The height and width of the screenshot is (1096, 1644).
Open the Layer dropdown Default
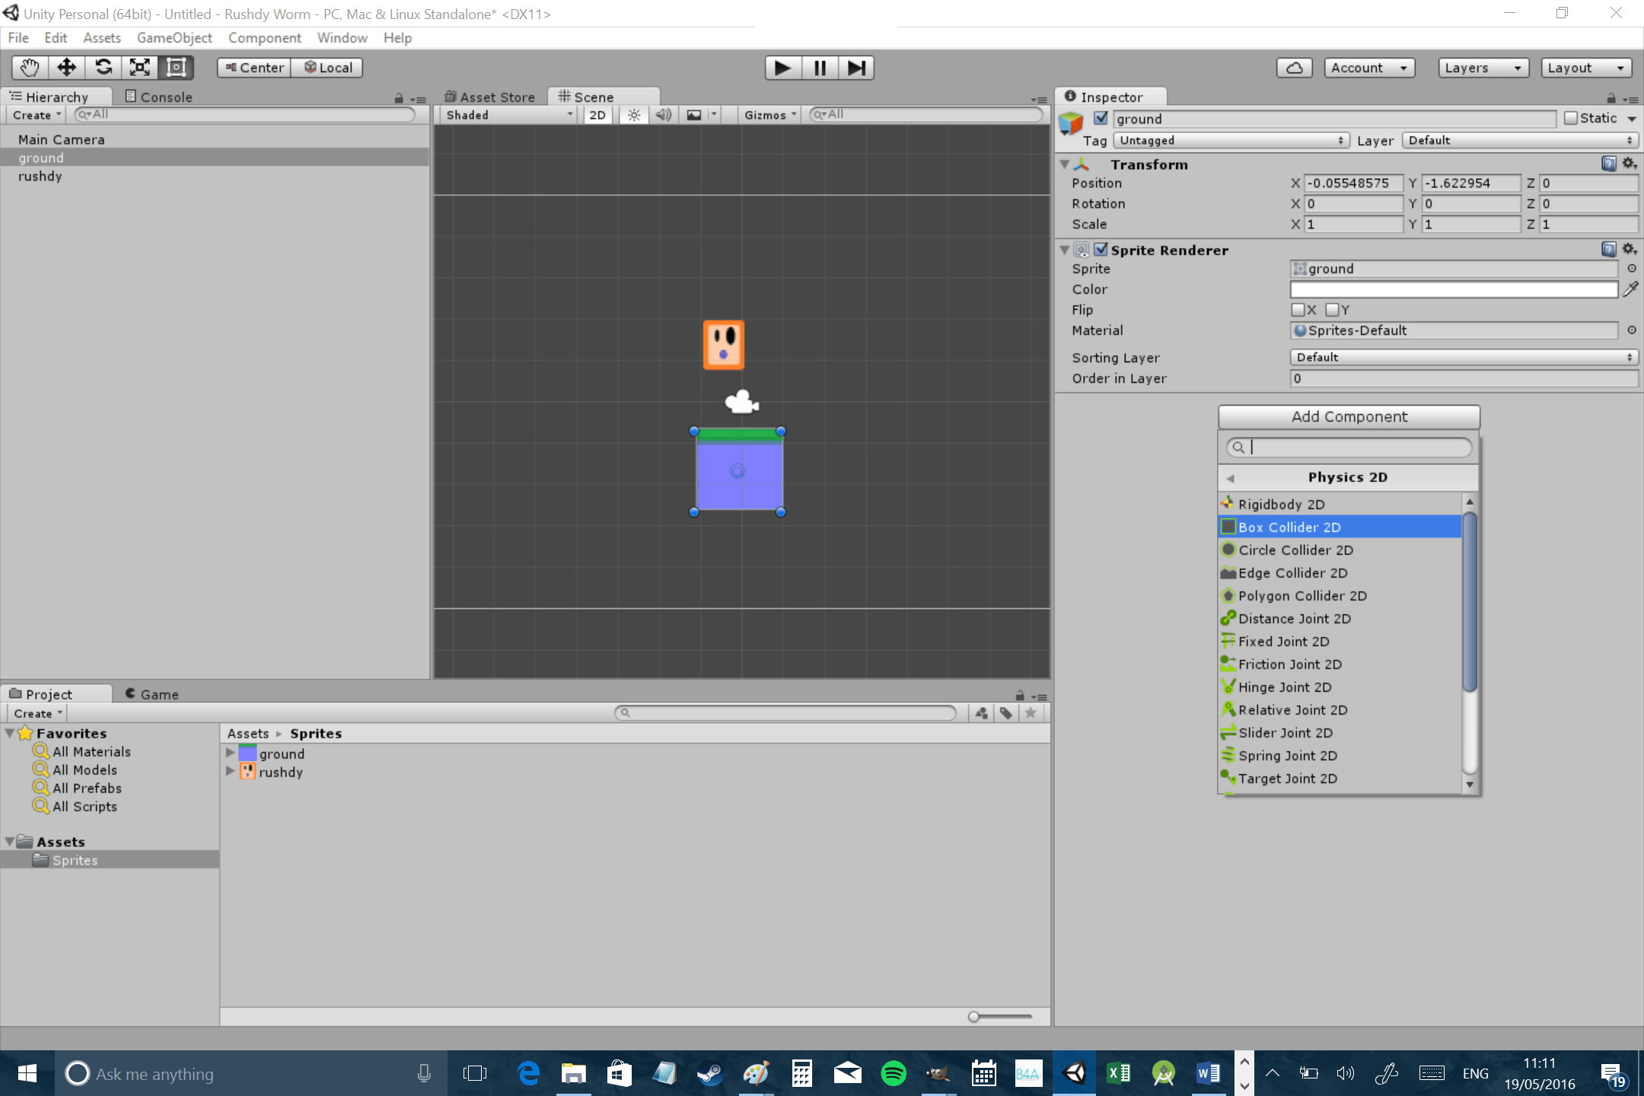click(x=1519, y=141)
